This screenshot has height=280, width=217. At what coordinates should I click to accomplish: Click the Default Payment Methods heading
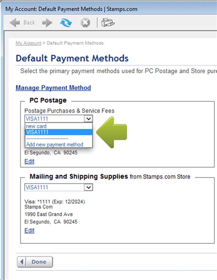[x=72, y=58]
